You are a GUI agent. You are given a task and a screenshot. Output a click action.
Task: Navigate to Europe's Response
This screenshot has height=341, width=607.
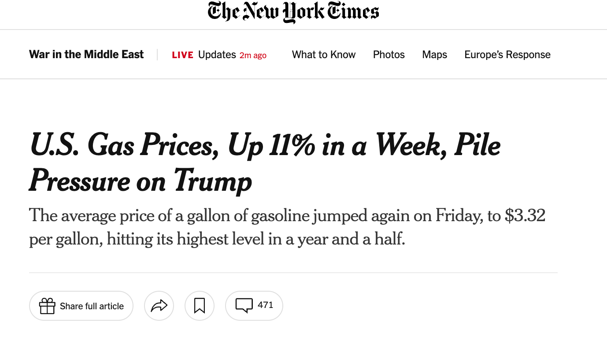507,55
